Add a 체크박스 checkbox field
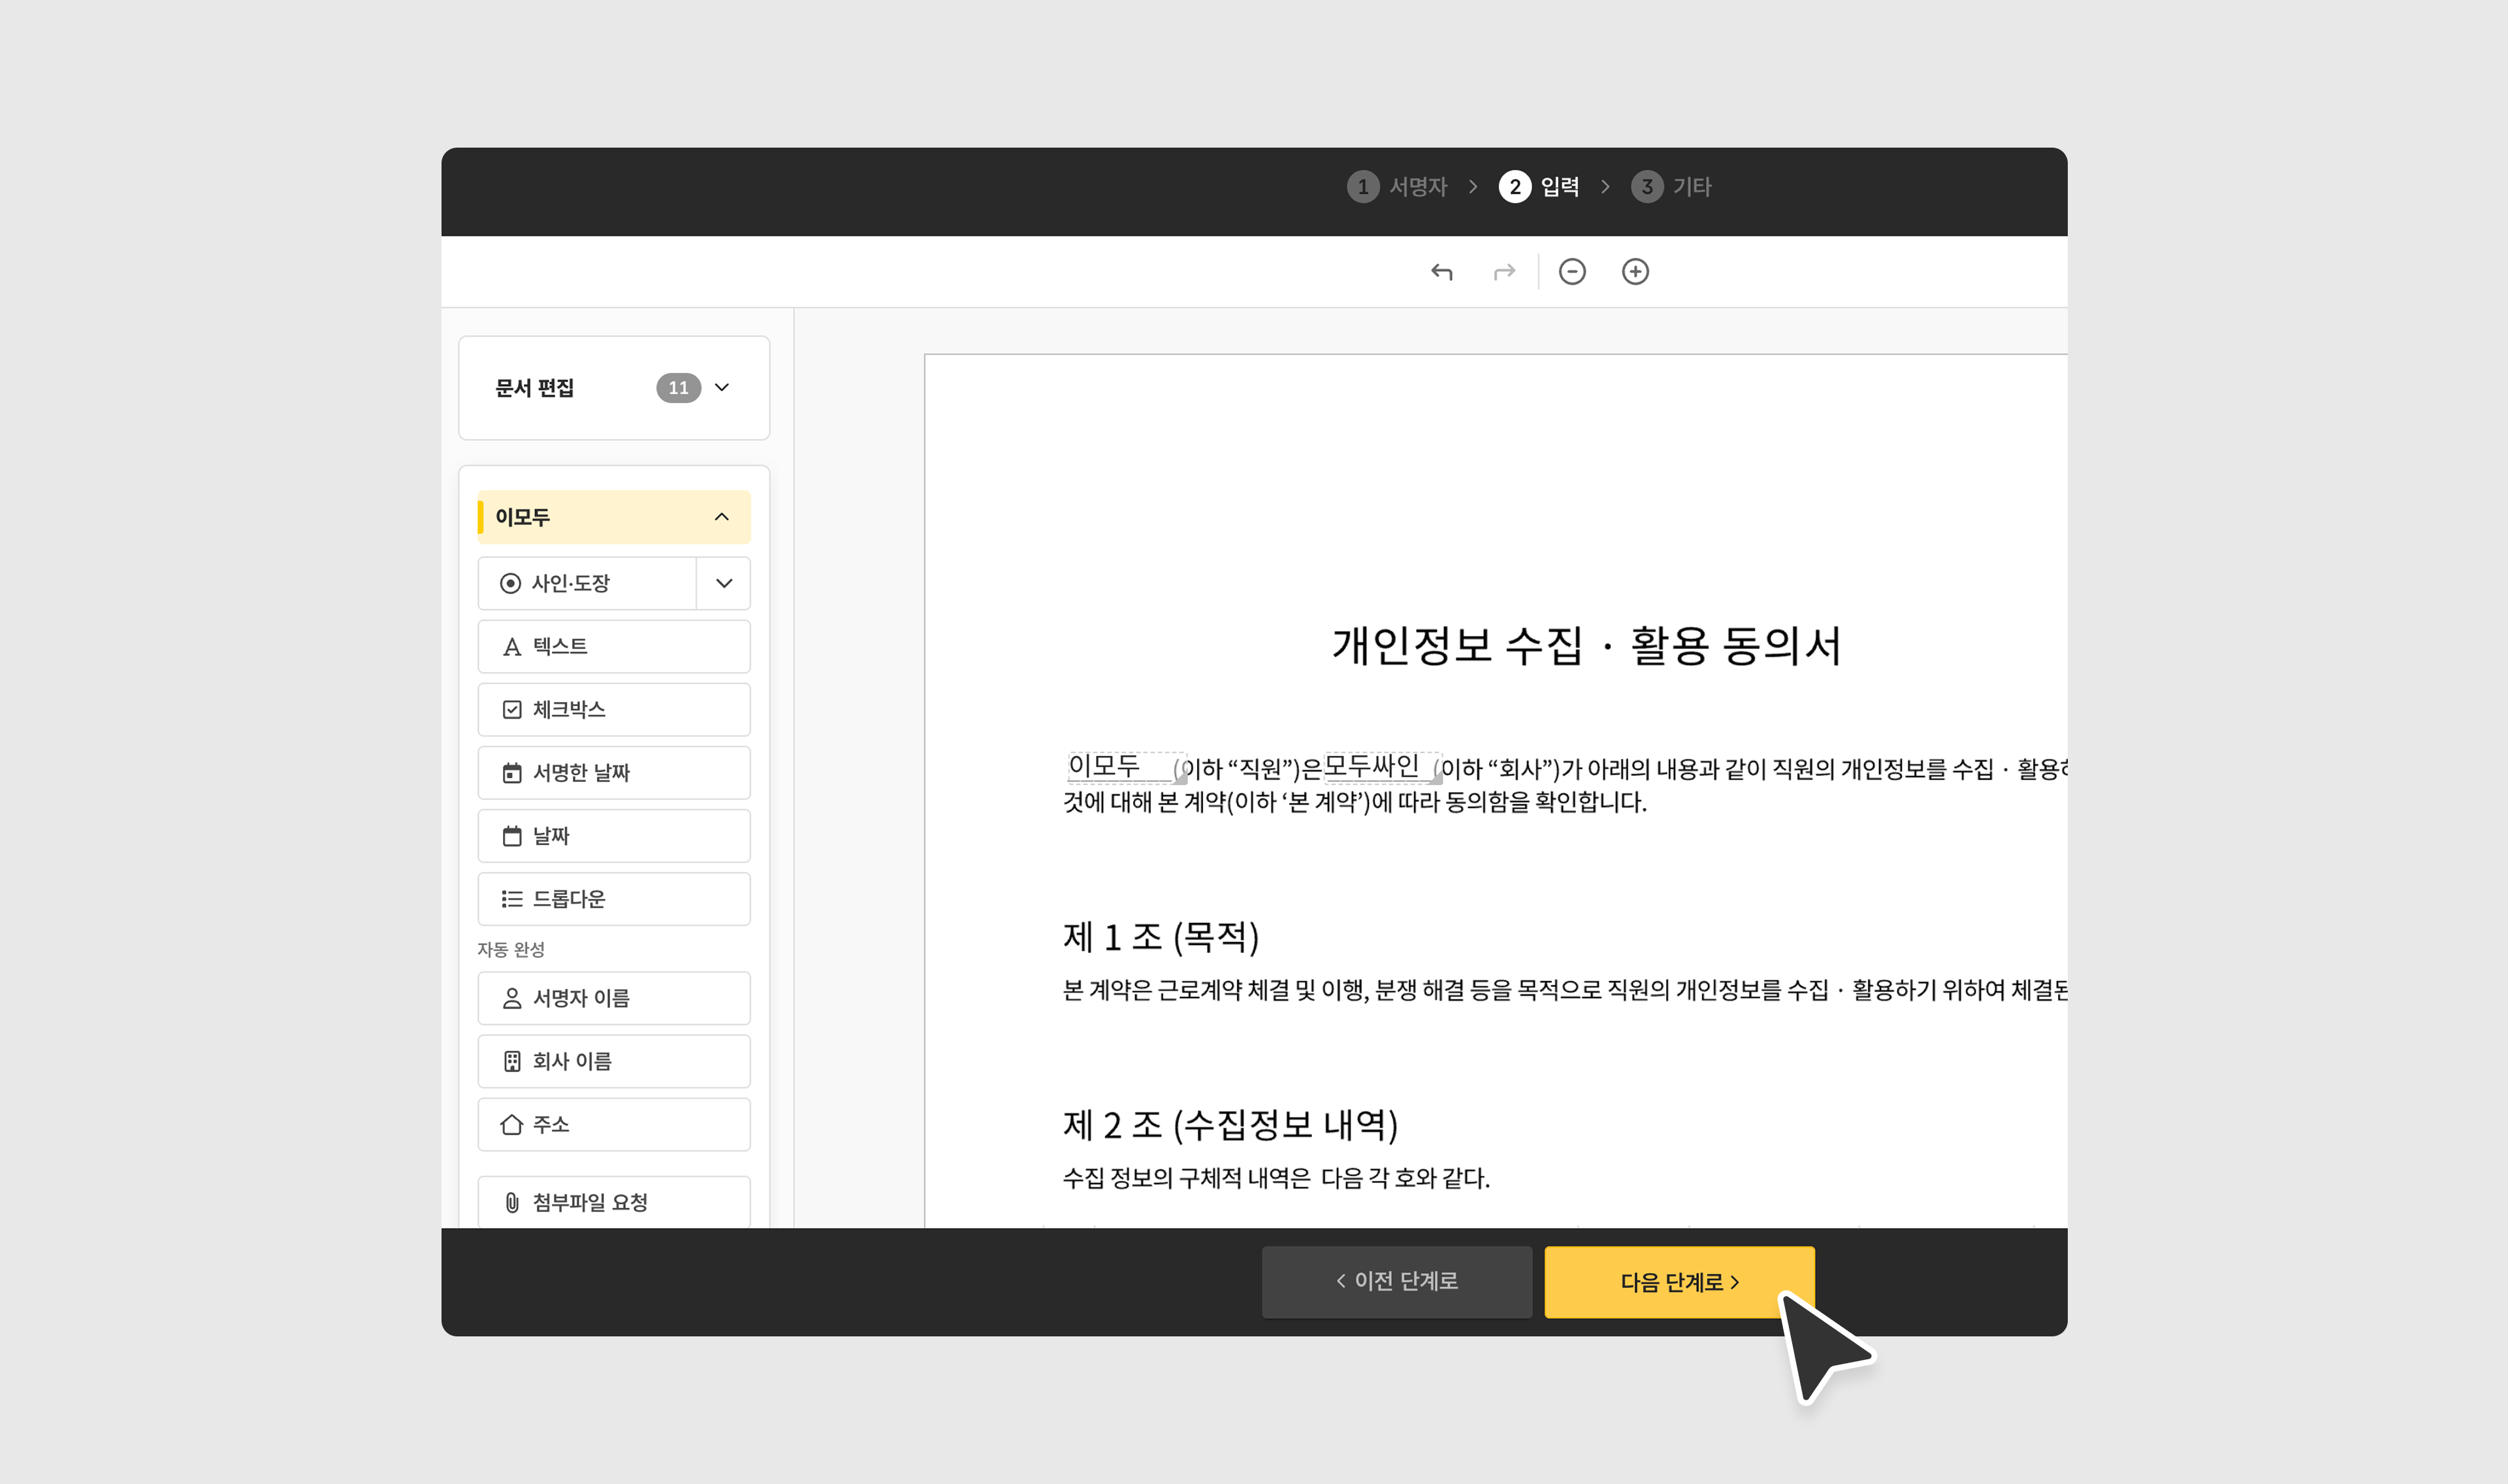 (x=614, y=709)
